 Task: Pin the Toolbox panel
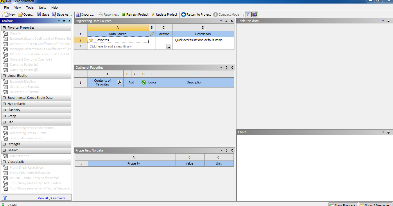pos(64,21)
